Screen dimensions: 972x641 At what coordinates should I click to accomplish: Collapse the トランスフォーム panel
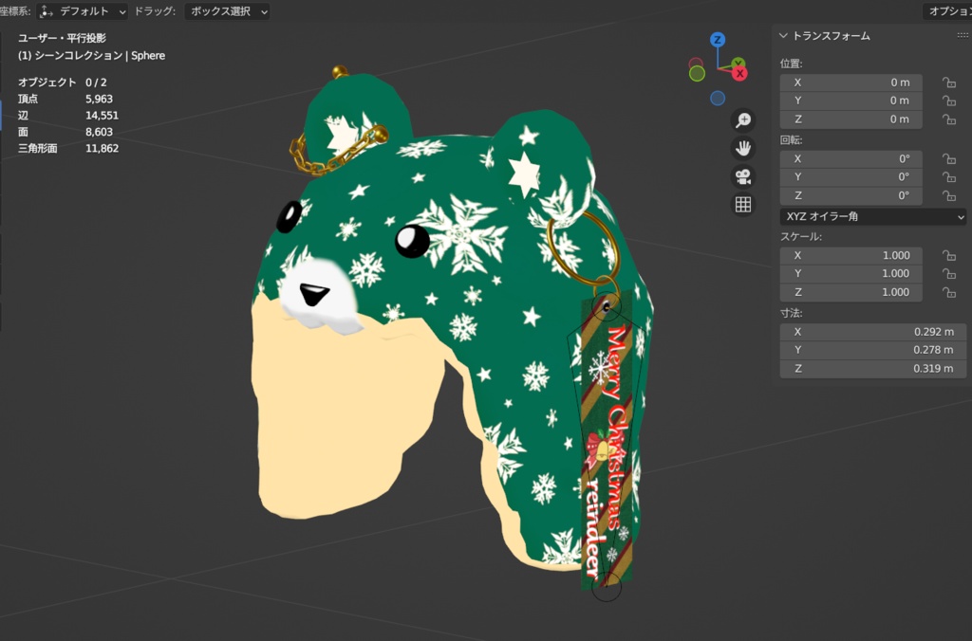[x=783, y=36]
